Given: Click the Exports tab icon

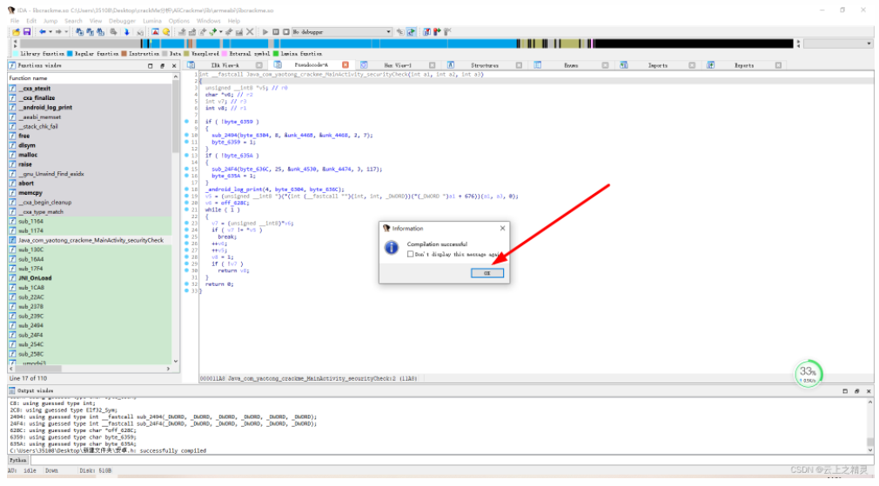Looking at the screenshot, I should [710, 65].
